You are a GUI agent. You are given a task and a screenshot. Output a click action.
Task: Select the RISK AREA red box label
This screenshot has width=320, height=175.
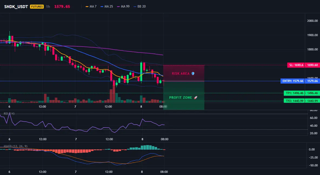(x=181, y=74)
